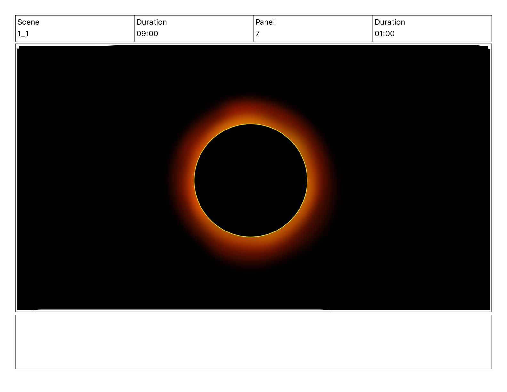Click the Duration label above 09:00
Screen dimensions: 507x392
tap(151, 22)
